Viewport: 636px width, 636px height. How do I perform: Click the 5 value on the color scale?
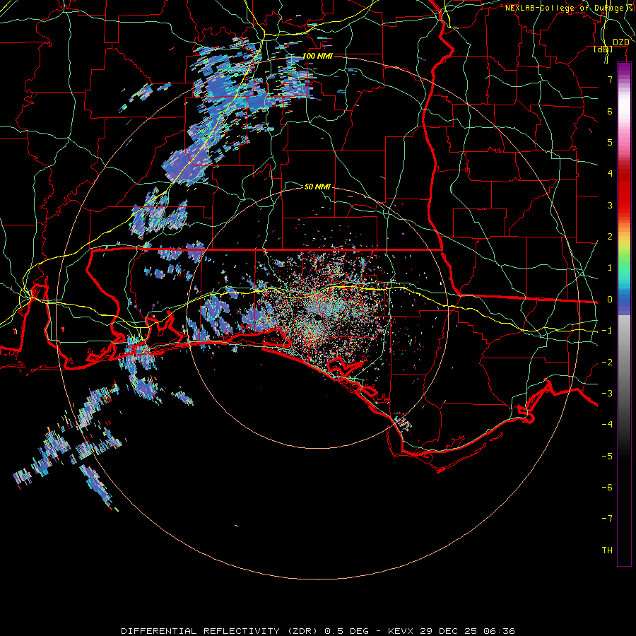610,142
